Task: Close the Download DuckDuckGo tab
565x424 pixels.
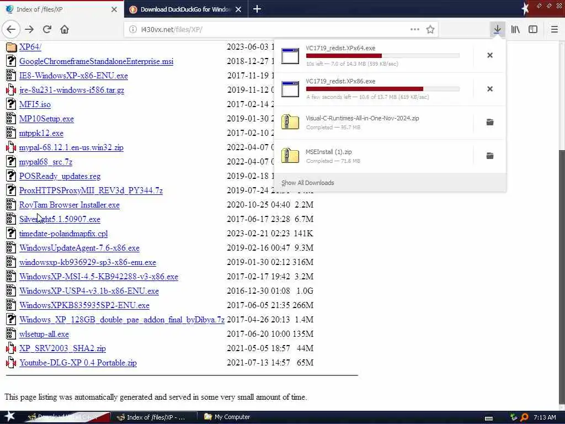Action: coord(238,9)
